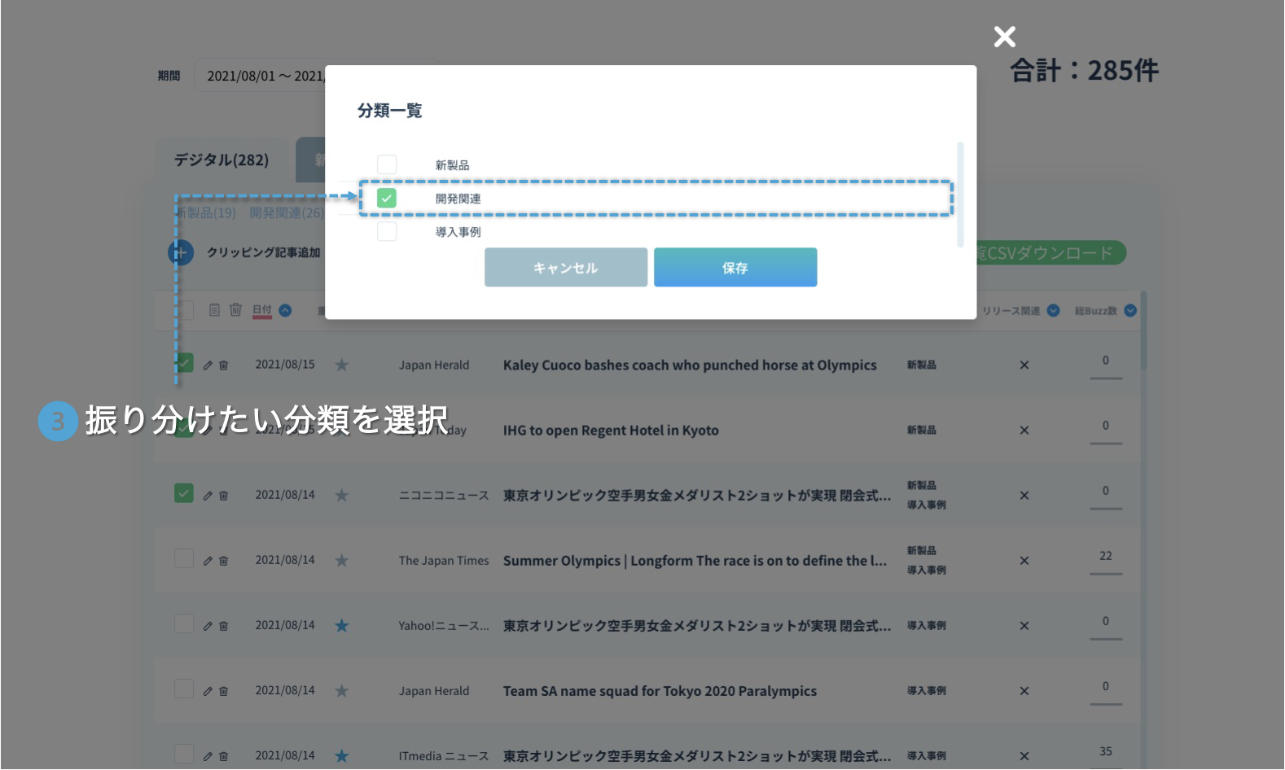
Task: Select the 開発関連(26) sub-filter
Action: click(286, 213)
